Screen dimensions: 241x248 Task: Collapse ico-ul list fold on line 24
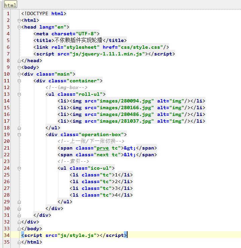19,168
